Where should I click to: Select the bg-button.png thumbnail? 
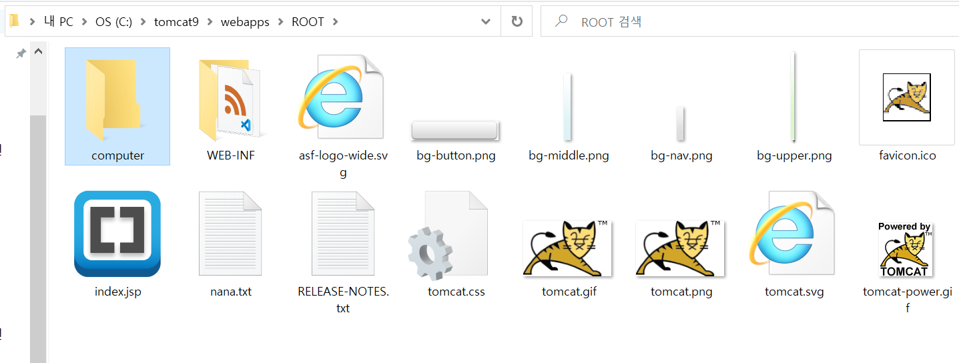point(455,130)
